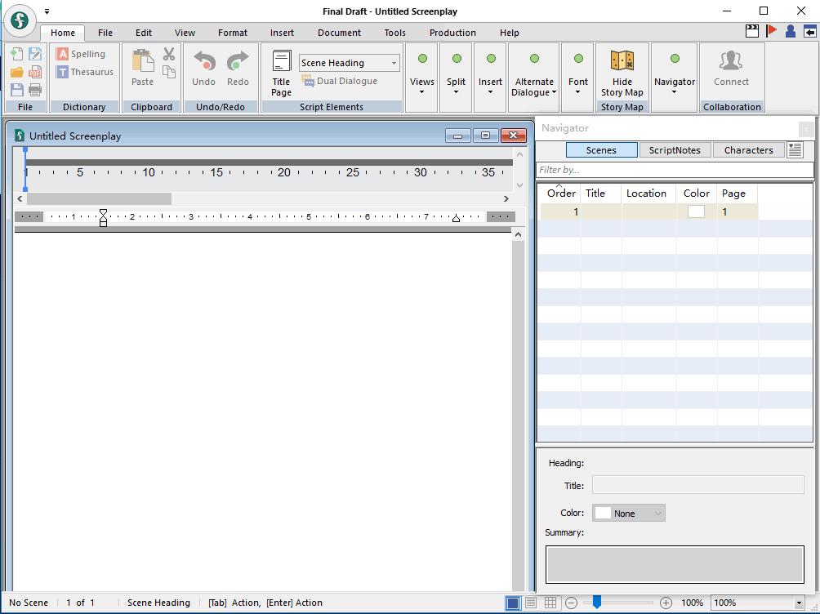Screen dimensions: 820x614
Task: Open the Home ribbon tab
Action: 63,33
